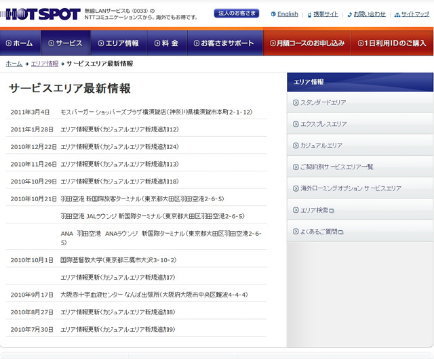
Task: Select スタンダードエリア in sidebar
Action: 360,102
